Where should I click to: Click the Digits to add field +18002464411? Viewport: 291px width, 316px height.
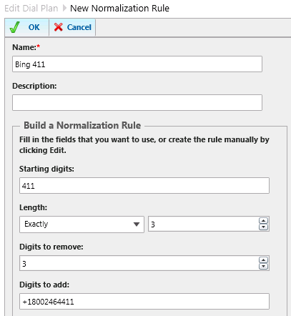[144, 302]
